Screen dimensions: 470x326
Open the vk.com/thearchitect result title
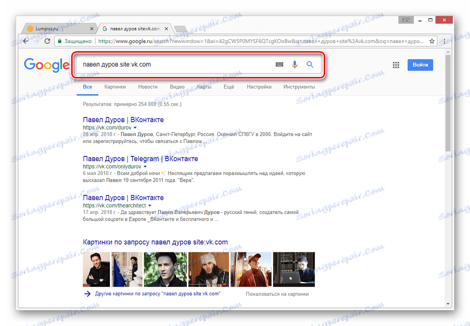[x=123, y=197]
